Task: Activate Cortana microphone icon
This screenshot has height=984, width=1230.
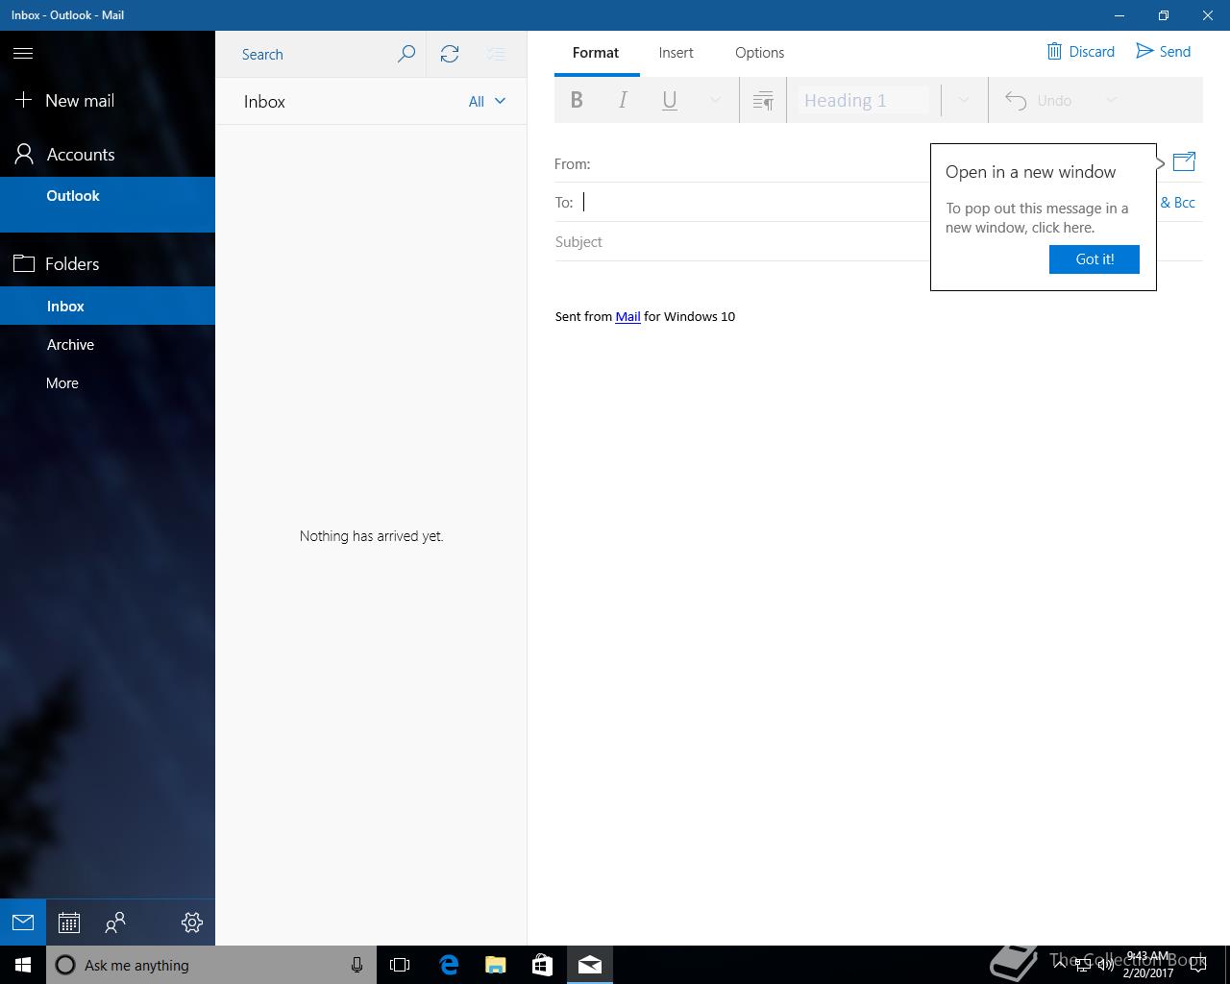Action: coord(357,965)
